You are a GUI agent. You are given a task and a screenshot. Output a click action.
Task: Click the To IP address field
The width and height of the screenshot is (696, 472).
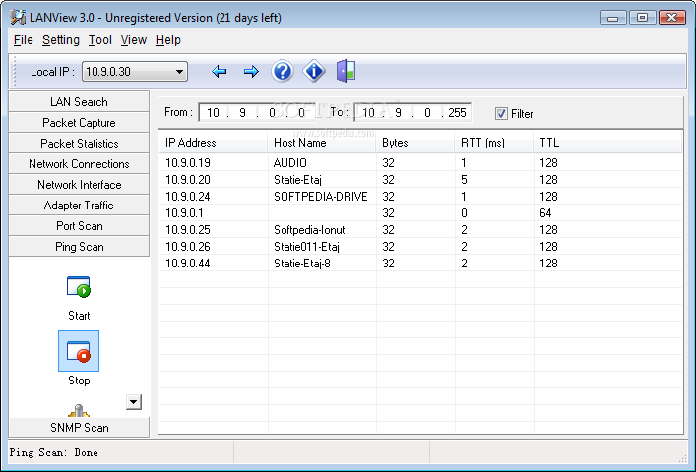pos(412,112)
